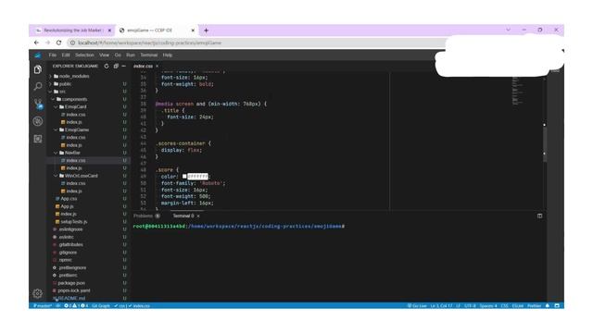Switch to the Revolutionizing the Job Market browser tab
This screenshot has height=333, width=593.
pos(72,31)
